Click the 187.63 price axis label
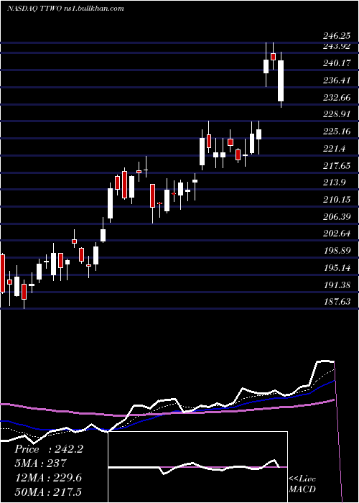The image size is (359, 503). tap(336, 302)
